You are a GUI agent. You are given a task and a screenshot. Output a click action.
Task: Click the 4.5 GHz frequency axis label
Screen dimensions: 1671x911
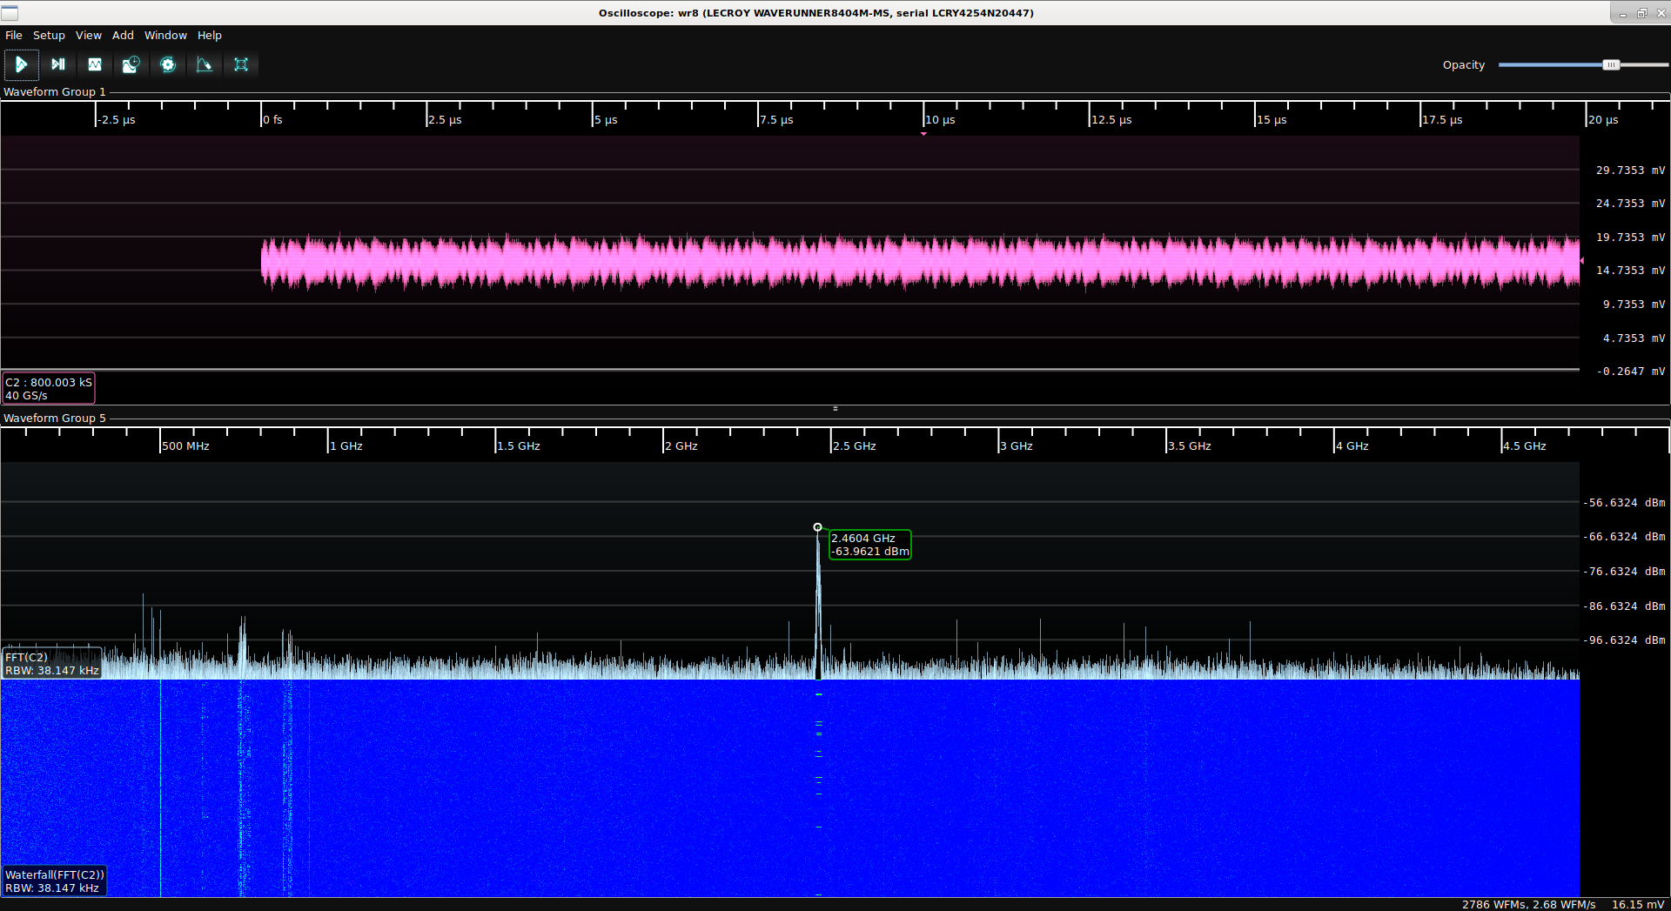pos(1525,446)
